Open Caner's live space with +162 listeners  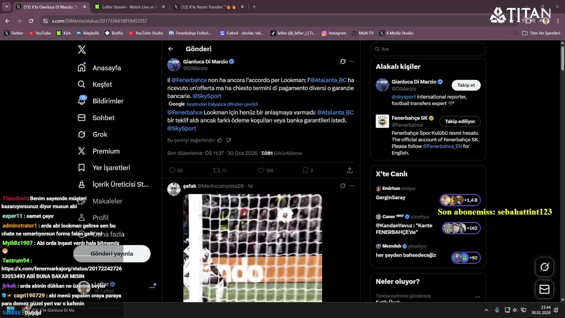(428, 224)
